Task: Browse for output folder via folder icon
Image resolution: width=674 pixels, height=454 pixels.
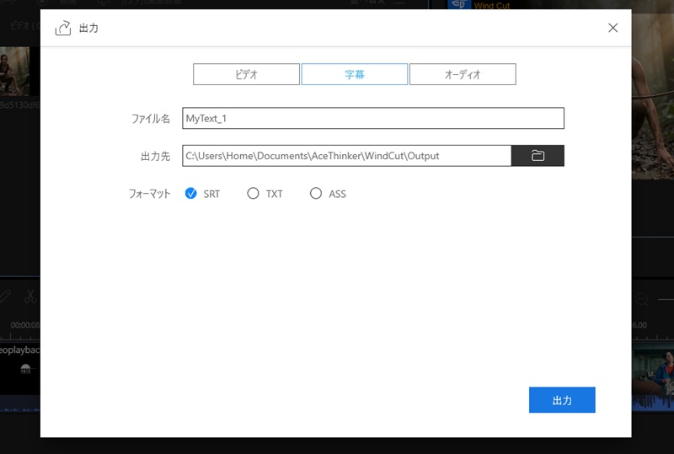Action: point(538,156)
